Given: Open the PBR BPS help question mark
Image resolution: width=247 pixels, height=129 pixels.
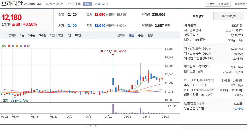Looking at the screenshot, I should (x=213, y=90).
